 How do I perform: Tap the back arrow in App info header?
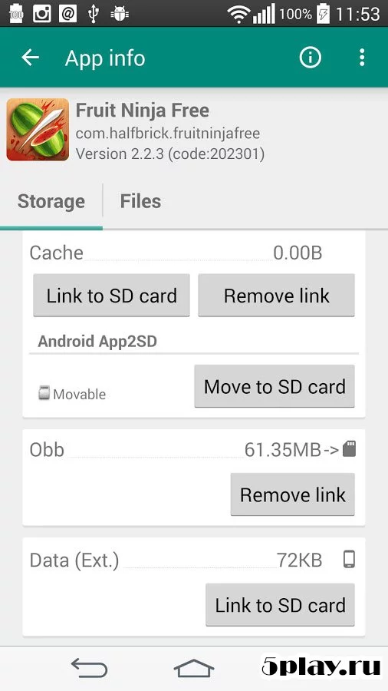point(31,58)
